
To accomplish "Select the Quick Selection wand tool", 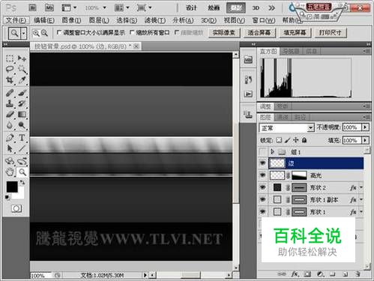I will [22, 69].
